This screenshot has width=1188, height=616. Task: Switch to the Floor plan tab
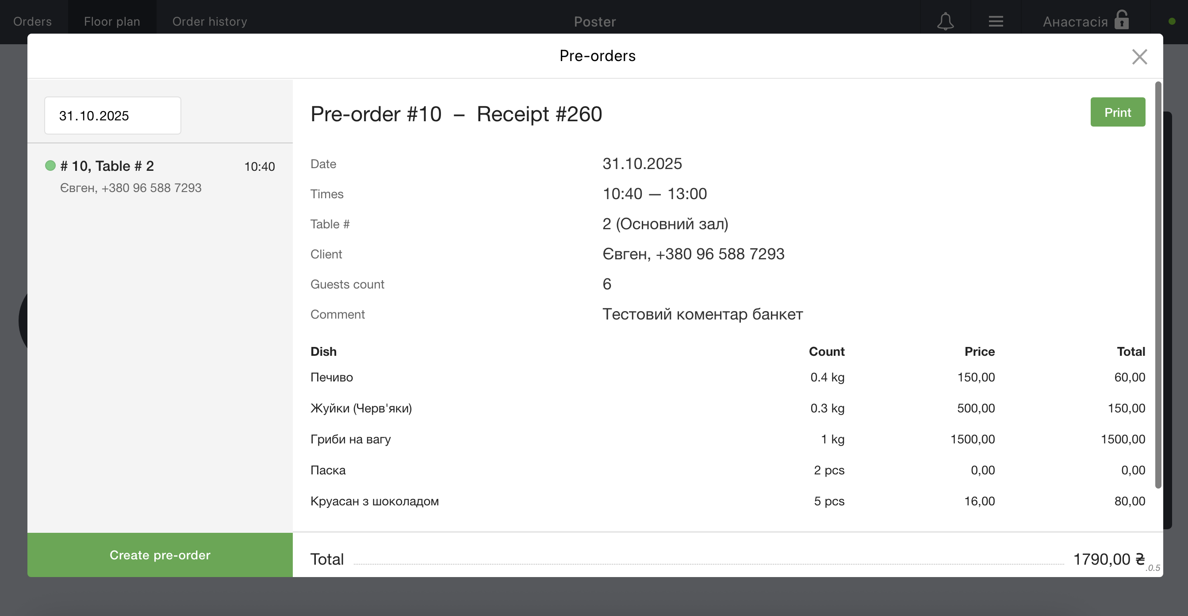[x=111, y=21]
